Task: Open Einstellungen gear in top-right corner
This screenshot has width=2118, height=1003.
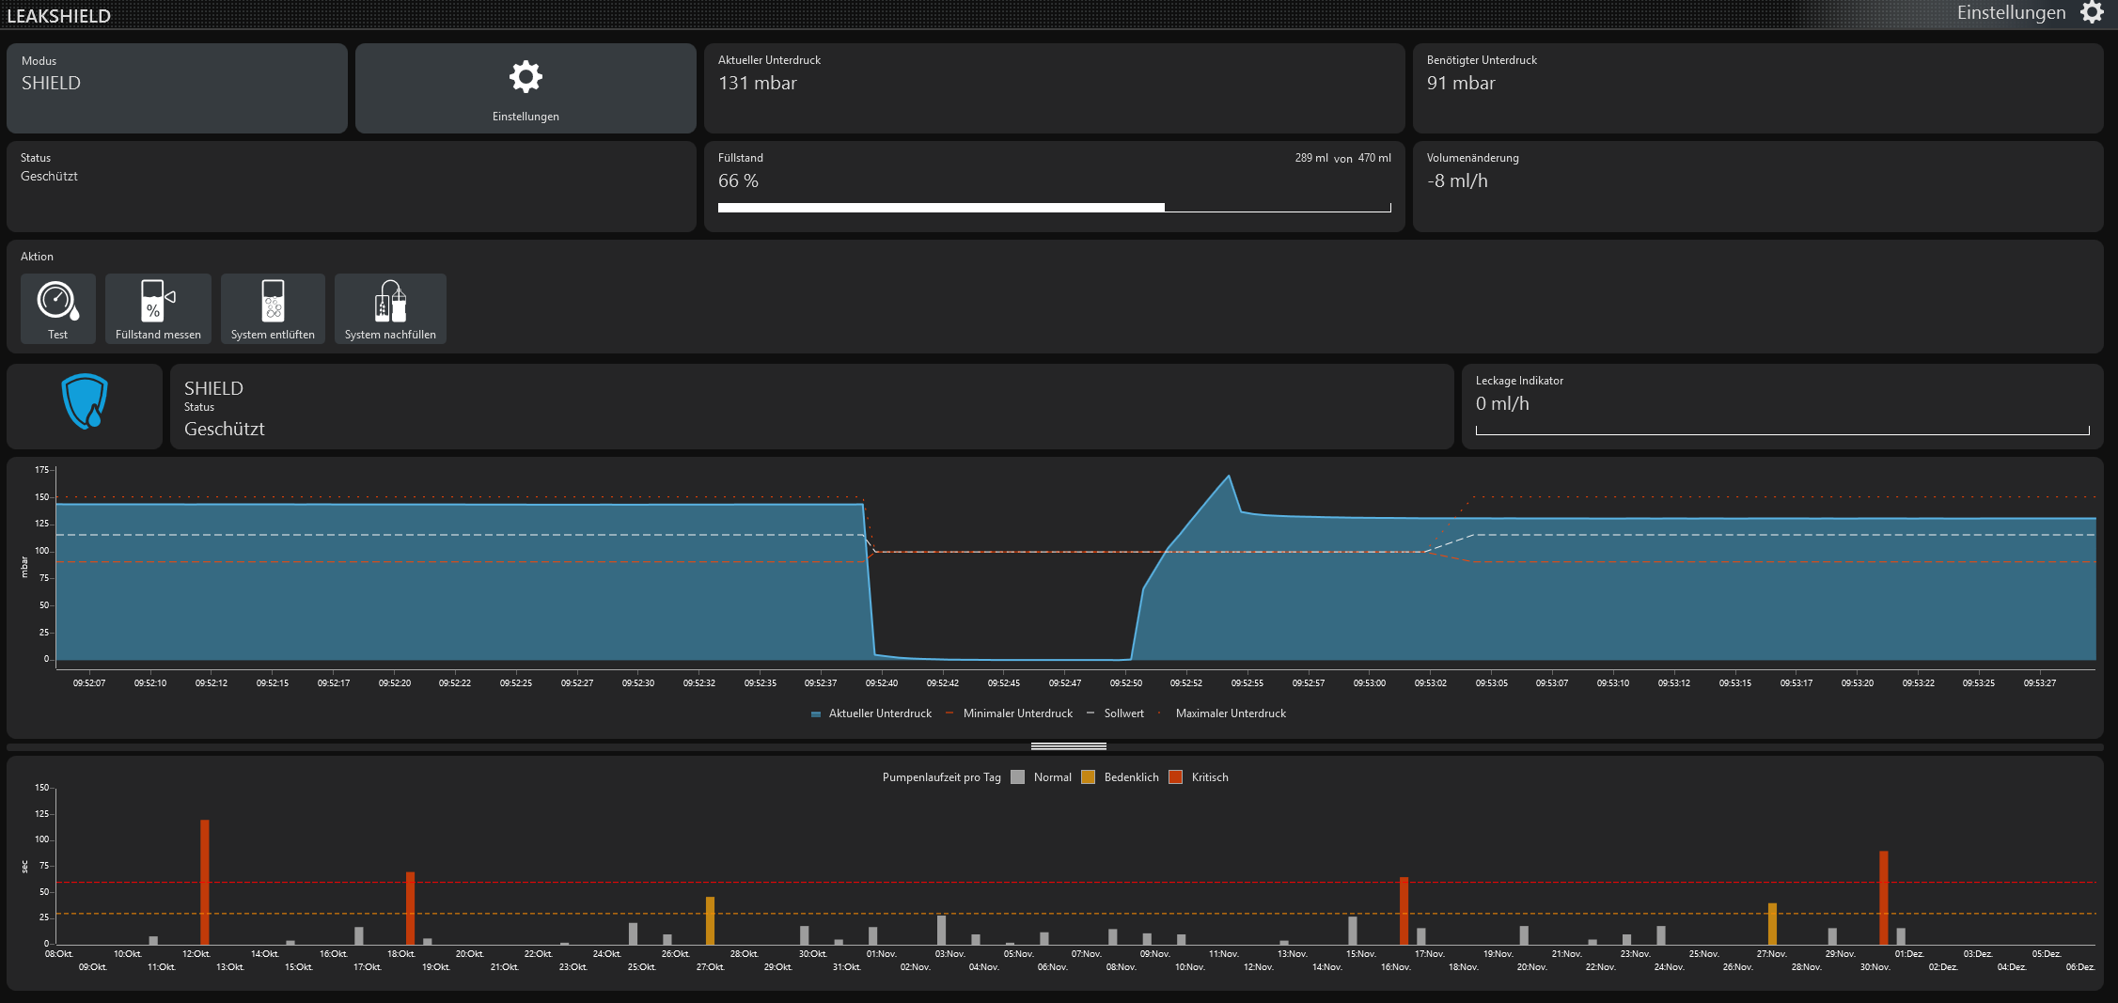Action: pyautogui.click(x=2092, y=12)
